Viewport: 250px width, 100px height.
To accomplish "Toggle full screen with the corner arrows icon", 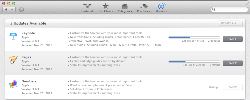I will pyautogui.click(x=247, y=3).
